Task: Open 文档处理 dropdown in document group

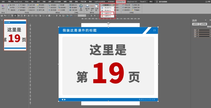Action: (x=126, y=5)
